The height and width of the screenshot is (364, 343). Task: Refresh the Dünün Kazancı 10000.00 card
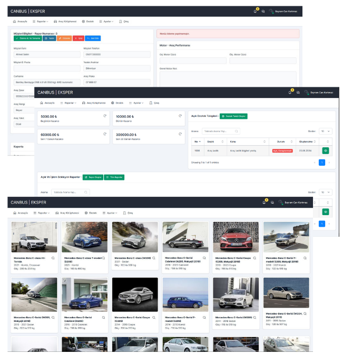click(x=180, y=116)
